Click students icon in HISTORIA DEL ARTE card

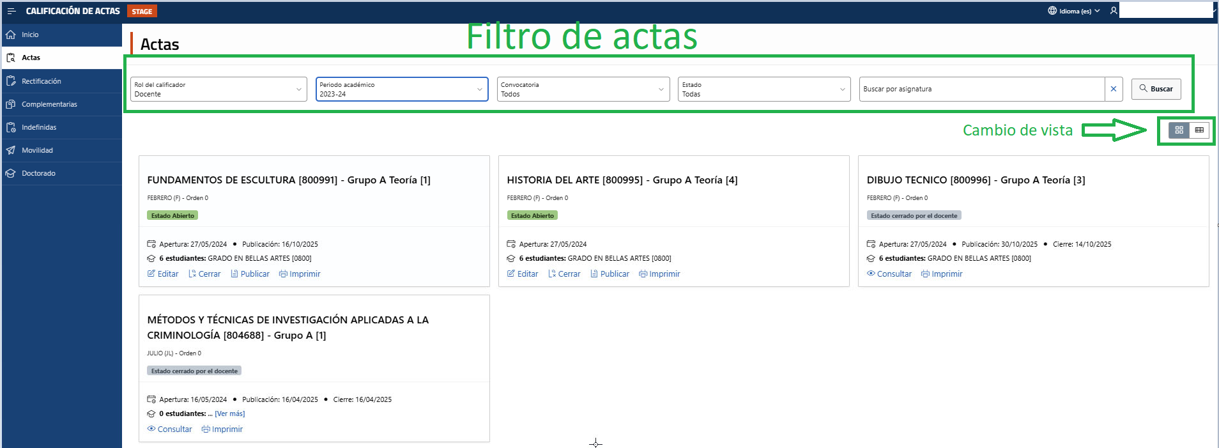click(x=511, y=259)
